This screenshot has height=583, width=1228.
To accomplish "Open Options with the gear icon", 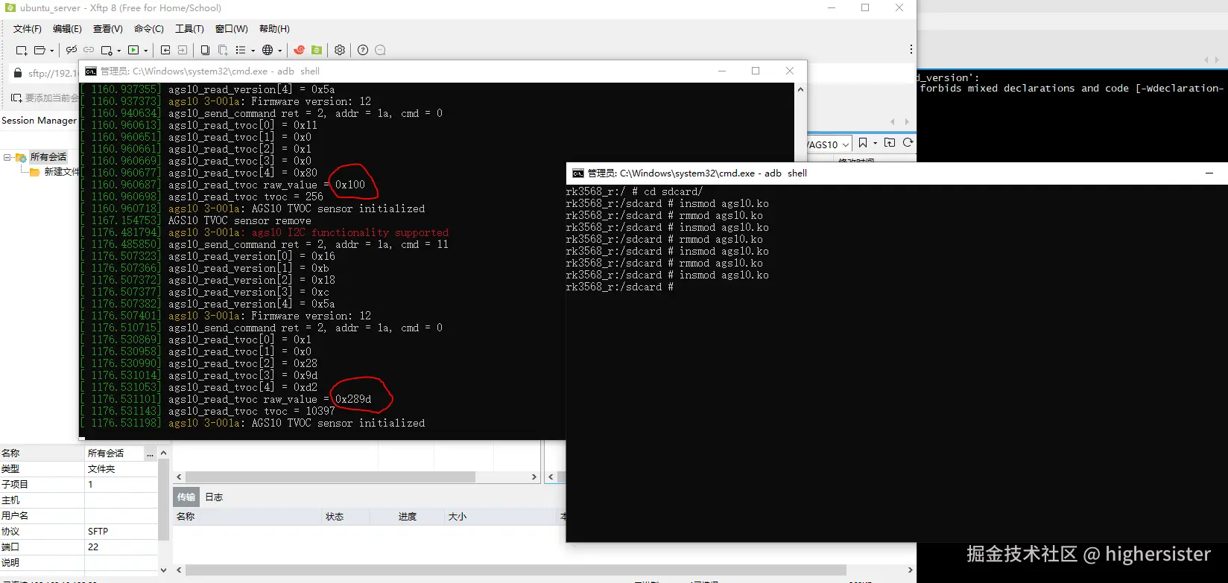I will (340, 50).
